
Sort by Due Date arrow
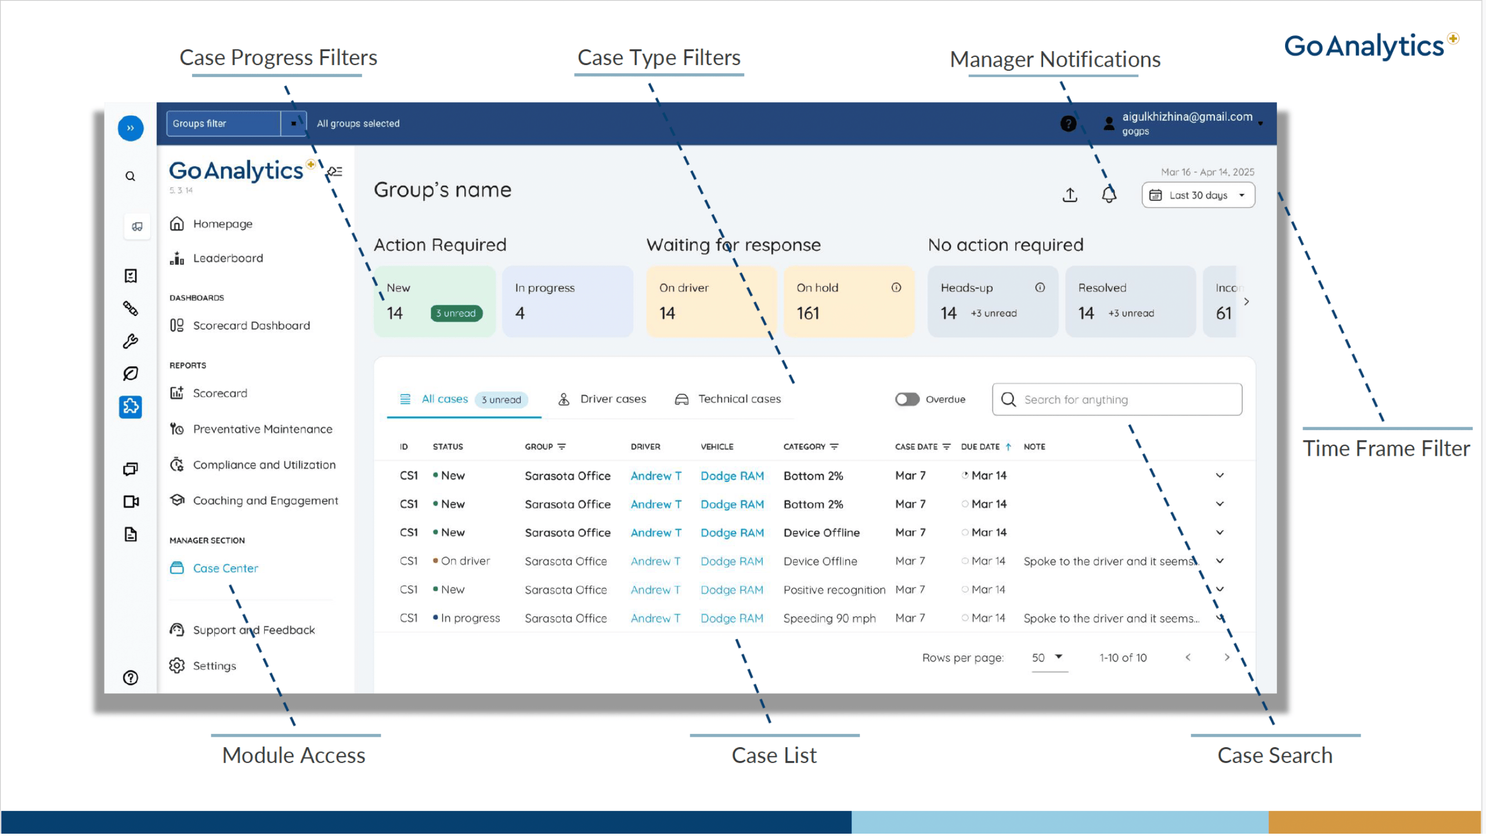pos(1008,447)
